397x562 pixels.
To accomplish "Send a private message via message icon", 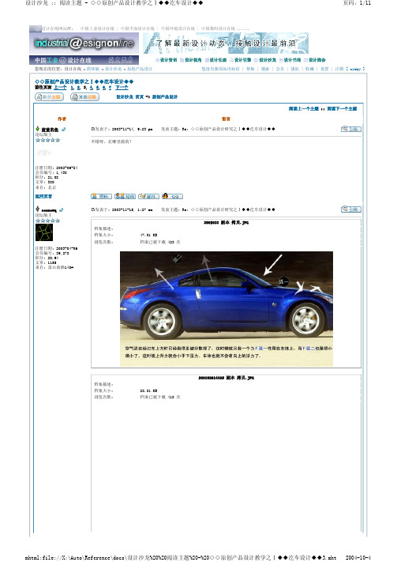I will point(125,196).
